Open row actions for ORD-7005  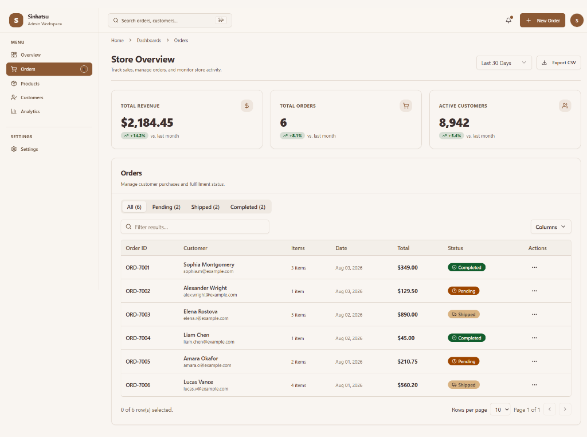coord(534,361)
